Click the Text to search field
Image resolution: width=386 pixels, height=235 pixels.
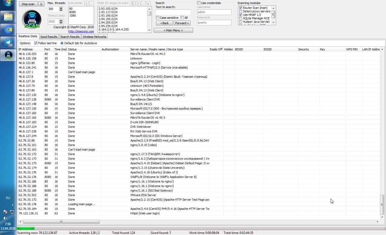(x=173, y=12)
